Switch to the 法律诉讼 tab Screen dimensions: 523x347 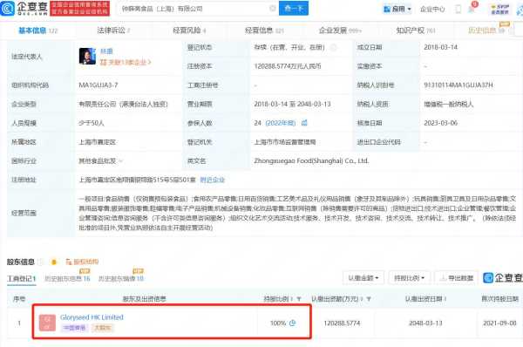coord(113,31)
